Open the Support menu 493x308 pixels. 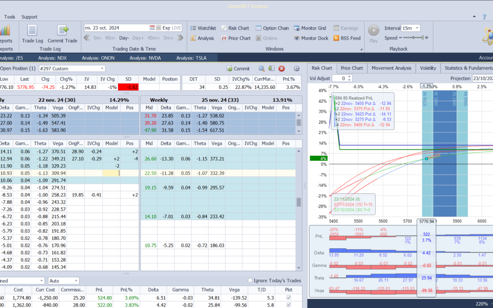coord(29,17)
